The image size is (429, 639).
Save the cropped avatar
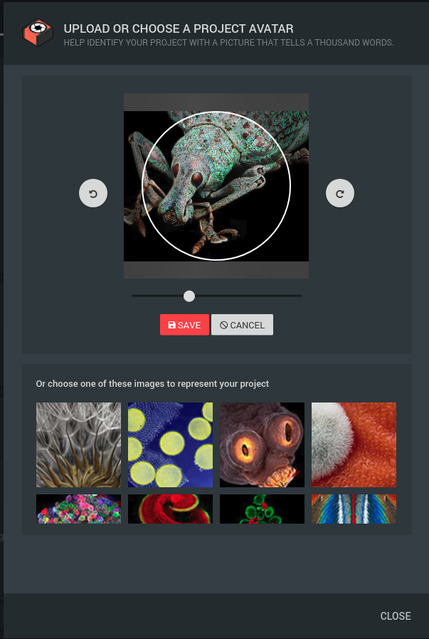click(x=184, y=325)
